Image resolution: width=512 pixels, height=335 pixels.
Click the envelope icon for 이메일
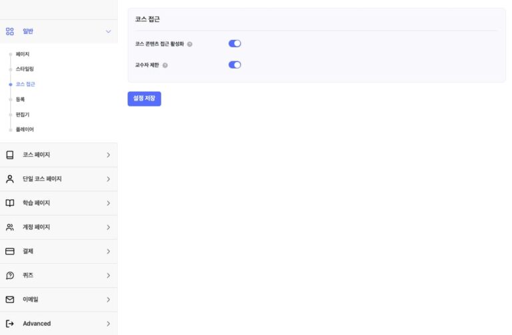pos(10,300)
